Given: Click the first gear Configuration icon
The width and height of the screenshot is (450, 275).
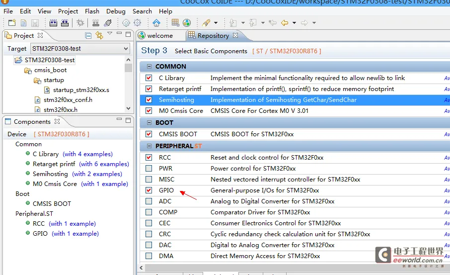Looking at the screenshot, I should click(x=126, y=23).
